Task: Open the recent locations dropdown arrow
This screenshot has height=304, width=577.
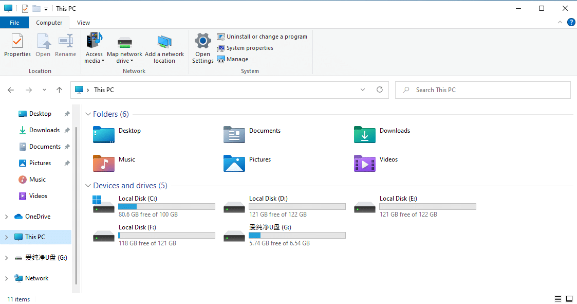Action: pos(44,90)
